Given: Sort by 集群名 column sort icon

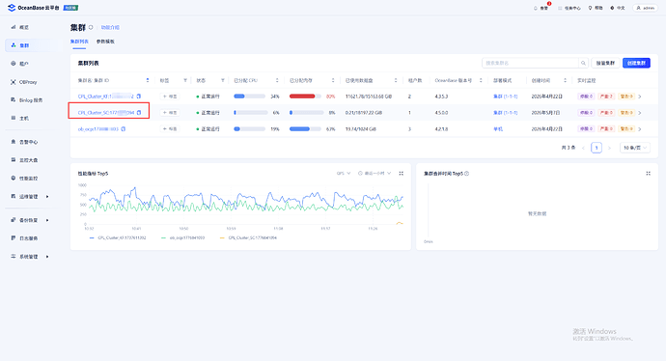Looking at the screenshot, I should pyautogui.click(x=148, y=80).
